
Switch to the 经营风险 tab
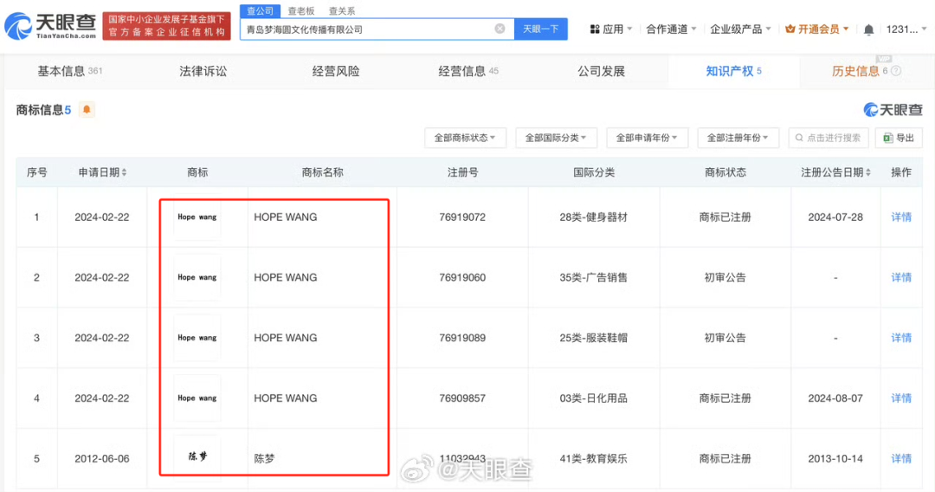pos(336,71)
